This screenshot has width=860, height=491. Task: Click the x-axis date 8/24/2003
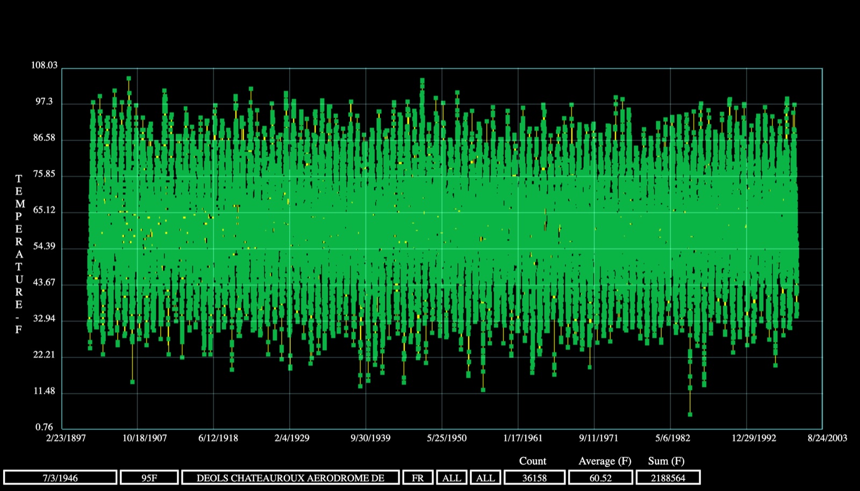click(x=827, y=438)
